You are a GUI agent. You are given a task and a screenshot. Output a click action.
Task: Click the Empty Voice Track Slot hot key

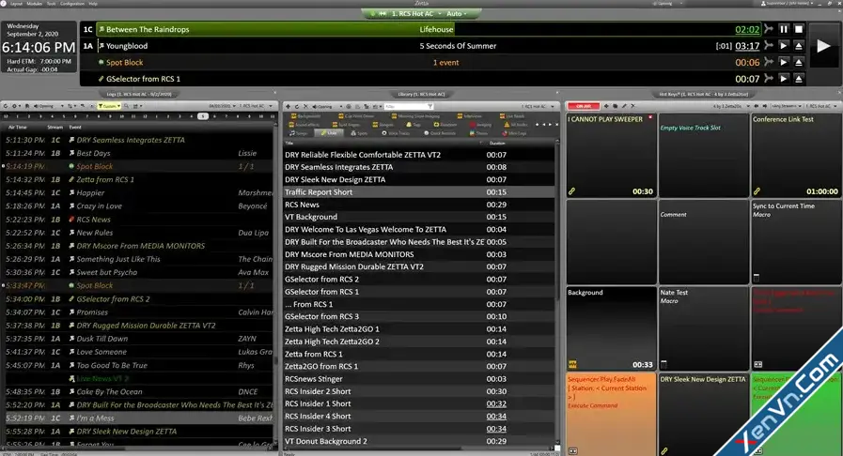(x=703, y=155)
